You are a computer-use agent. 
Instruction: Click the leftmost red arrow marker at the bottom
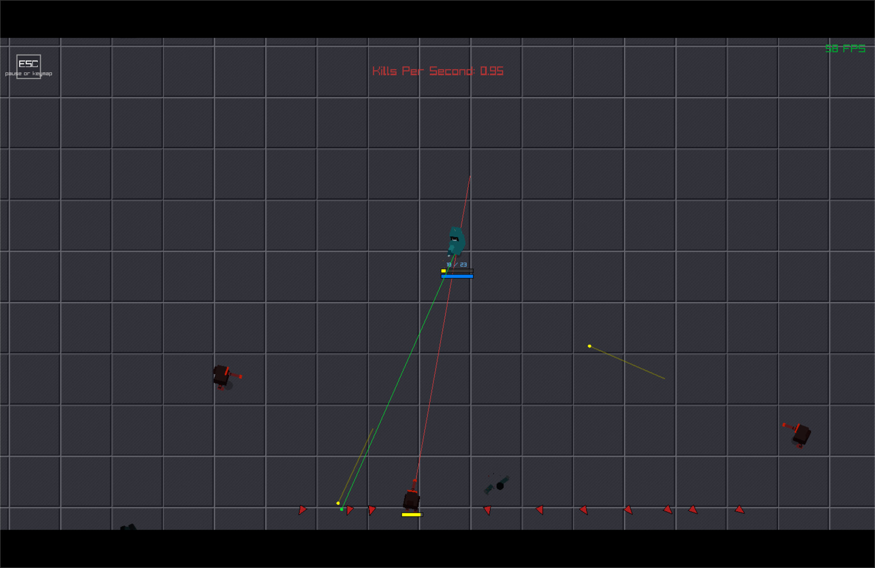303,510
